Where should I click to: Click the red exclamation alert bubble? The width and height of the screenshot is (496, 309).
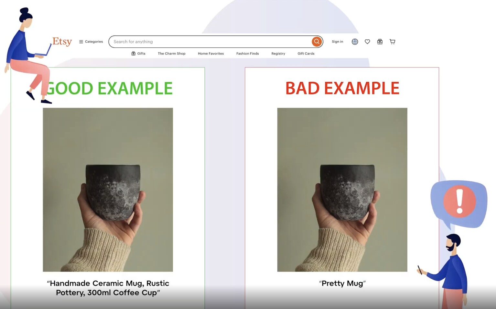click(459, 202)
